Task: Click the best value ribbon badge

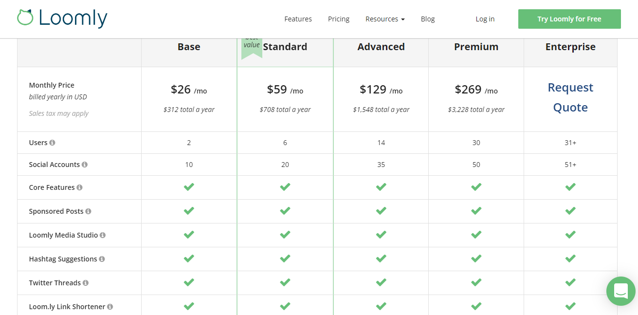Action: (252, 48)
